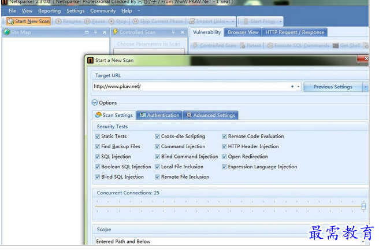Image resolution: width=379 pixels, height=251 pixels.
Task: Click the Choose Parameters to Scan label
Action: point(148,44)
